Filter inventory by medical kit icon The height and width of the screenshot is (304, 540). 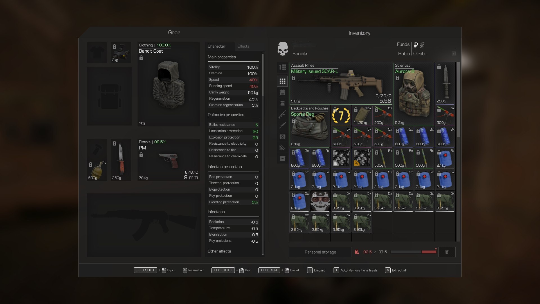coord(282,137)
